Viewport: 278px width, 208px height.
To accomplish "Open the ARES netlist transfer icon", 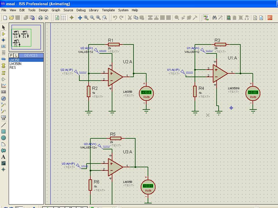I will (x=270, y=18).
